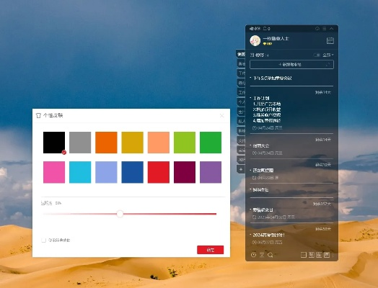
Task: Click the username beside the avatar
Action: 276,38
